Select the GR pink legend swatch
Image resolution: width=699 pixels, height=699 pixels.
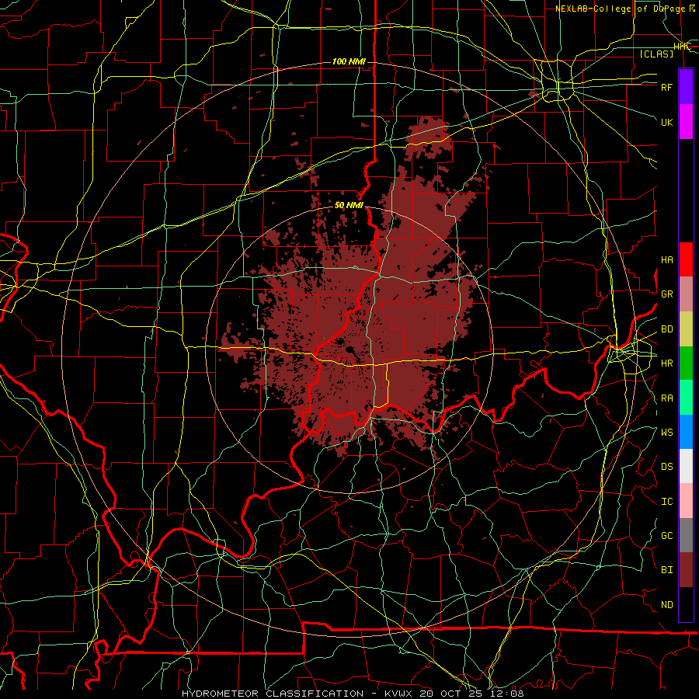pyautogui.click(x=686, y=294)
